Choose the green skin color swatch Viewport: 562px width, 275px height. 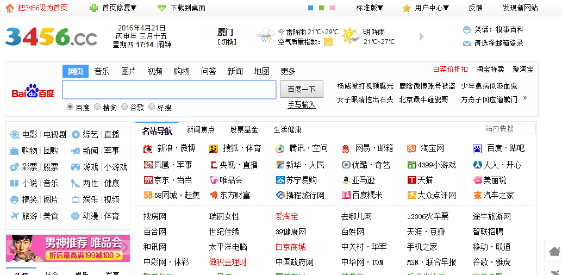pos(322,8)
